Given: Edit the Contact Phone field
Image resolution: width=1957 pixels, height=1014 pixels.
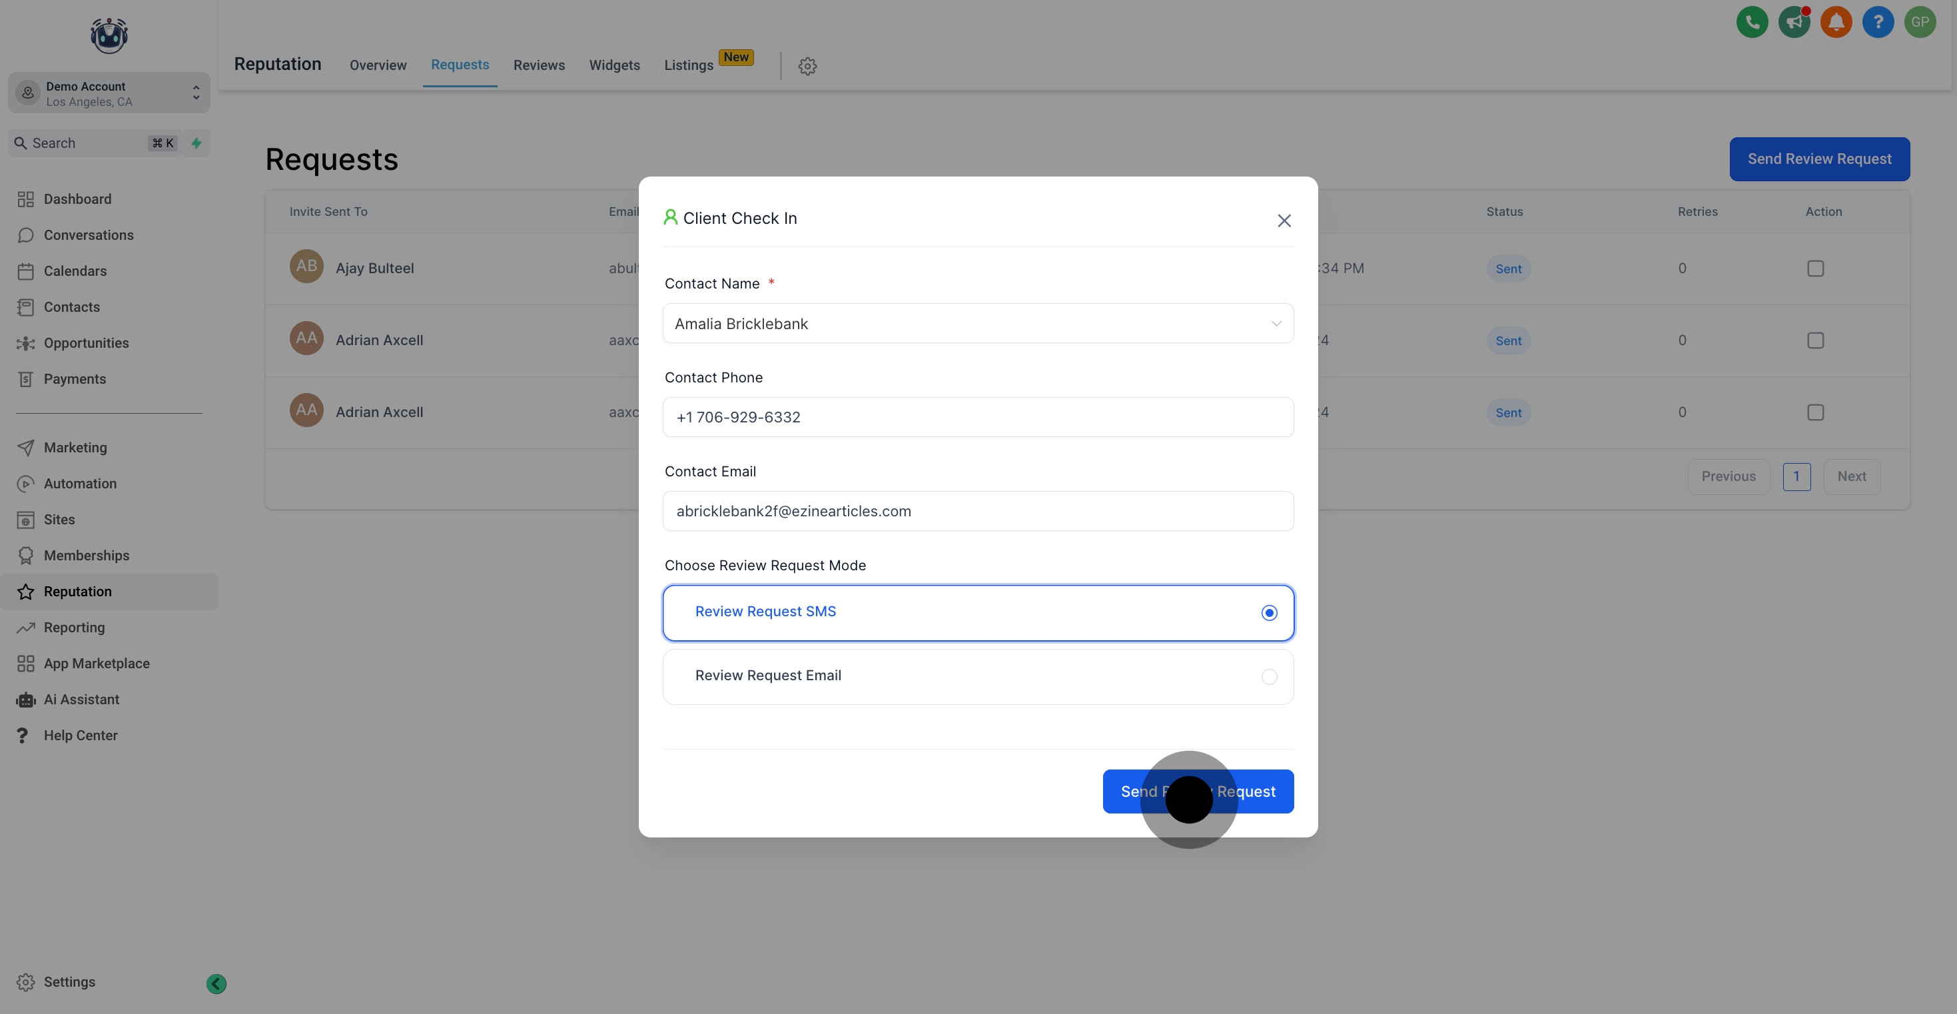Looking at the screenshot, I should click(x=978, y=416).
